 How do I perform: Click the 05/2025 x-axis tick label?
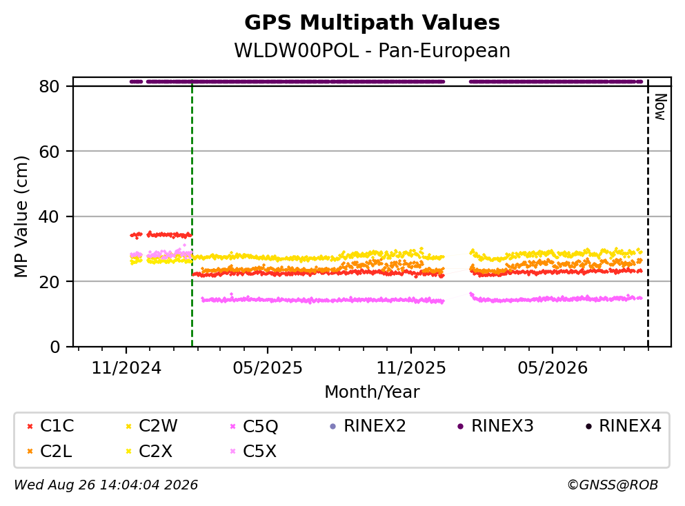268,368
